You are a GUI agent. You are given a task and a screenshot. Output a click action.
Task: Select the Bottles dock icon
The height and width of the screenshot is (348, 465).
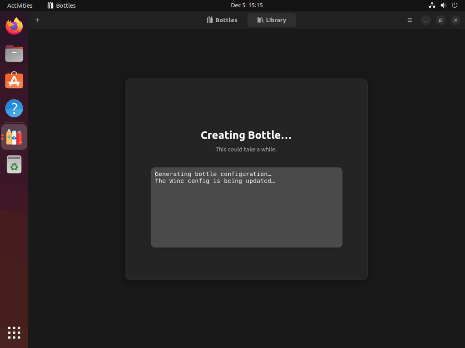pos(14,136)
